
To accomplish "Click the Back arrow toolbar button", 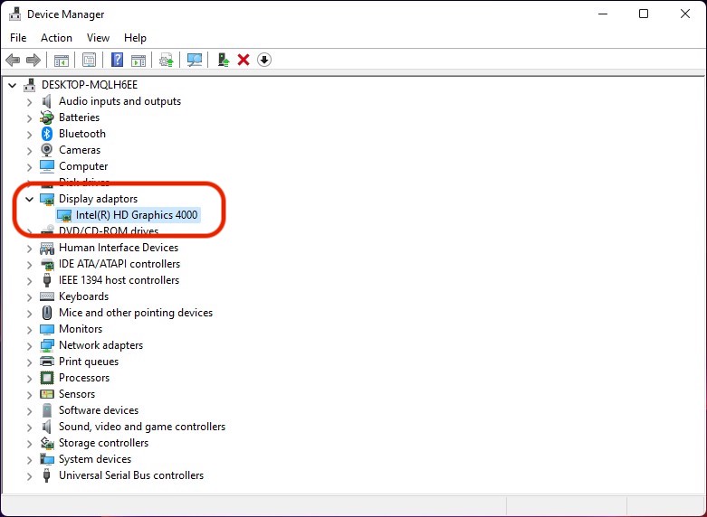I will 13,60.
